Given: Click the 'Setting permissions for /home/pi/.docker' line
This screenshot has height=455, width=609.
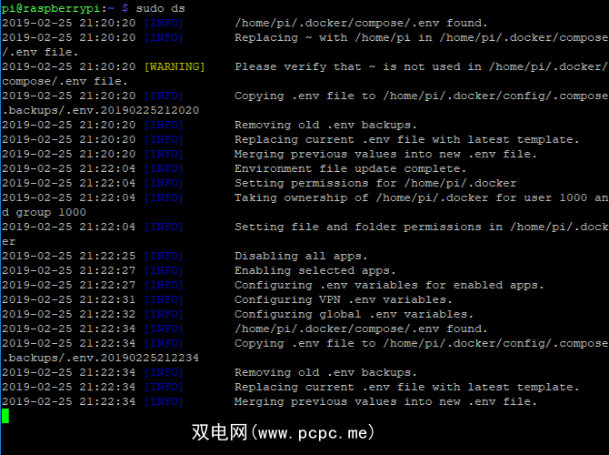Looking at the screenshot, I should (x=375, y=183).
